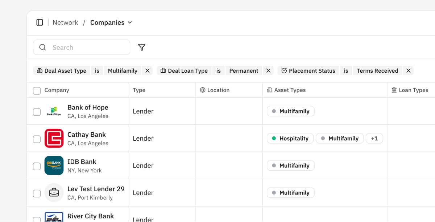Viewport: 435px width, 222px height.
Task: Click the briefcase icon for Lev Test Lender 29
Action: click(54, 193)
